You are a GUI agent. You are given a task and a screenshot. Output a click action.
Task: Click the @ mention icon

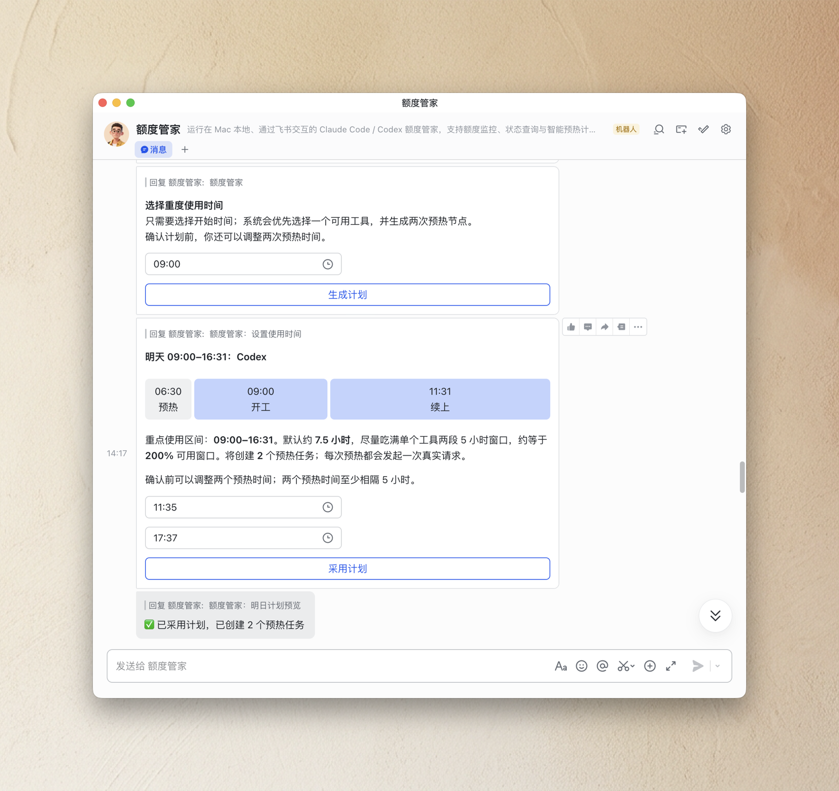pos(603,666)
